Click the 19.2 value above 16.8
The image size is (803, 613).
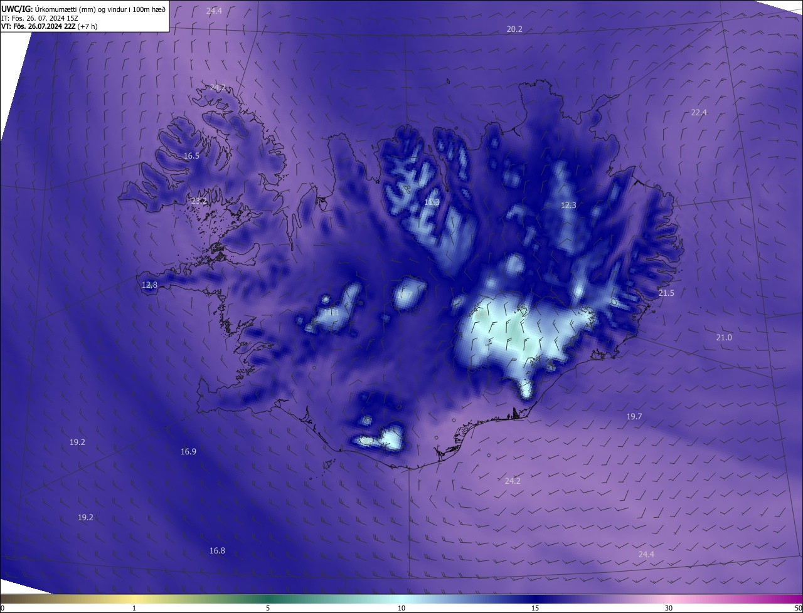[85, 518]
